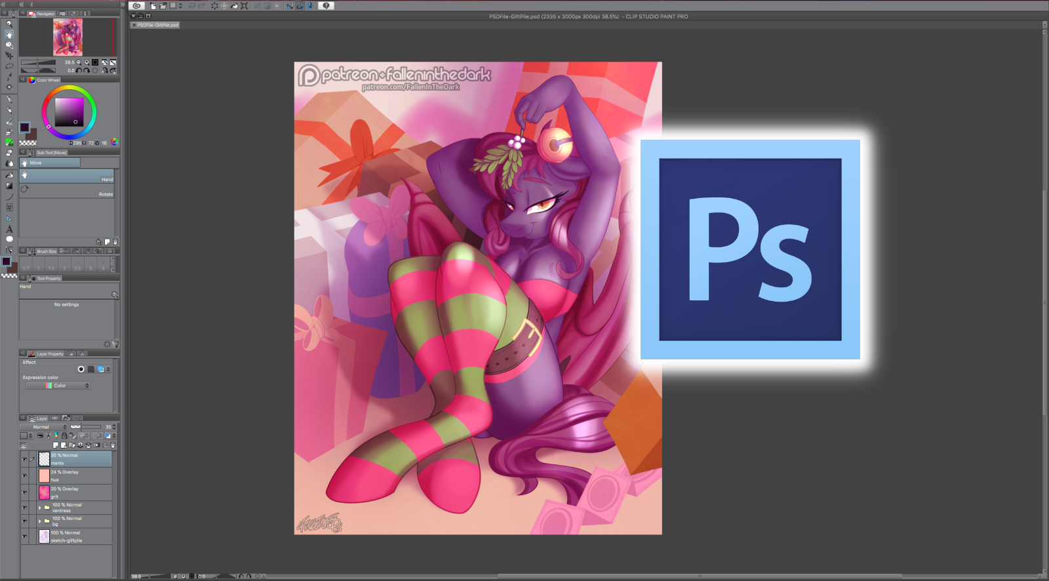The height and width of the screenshot is (581, 1049).
Task: Expand the ventress layer folder
Action: coord(39,508)
